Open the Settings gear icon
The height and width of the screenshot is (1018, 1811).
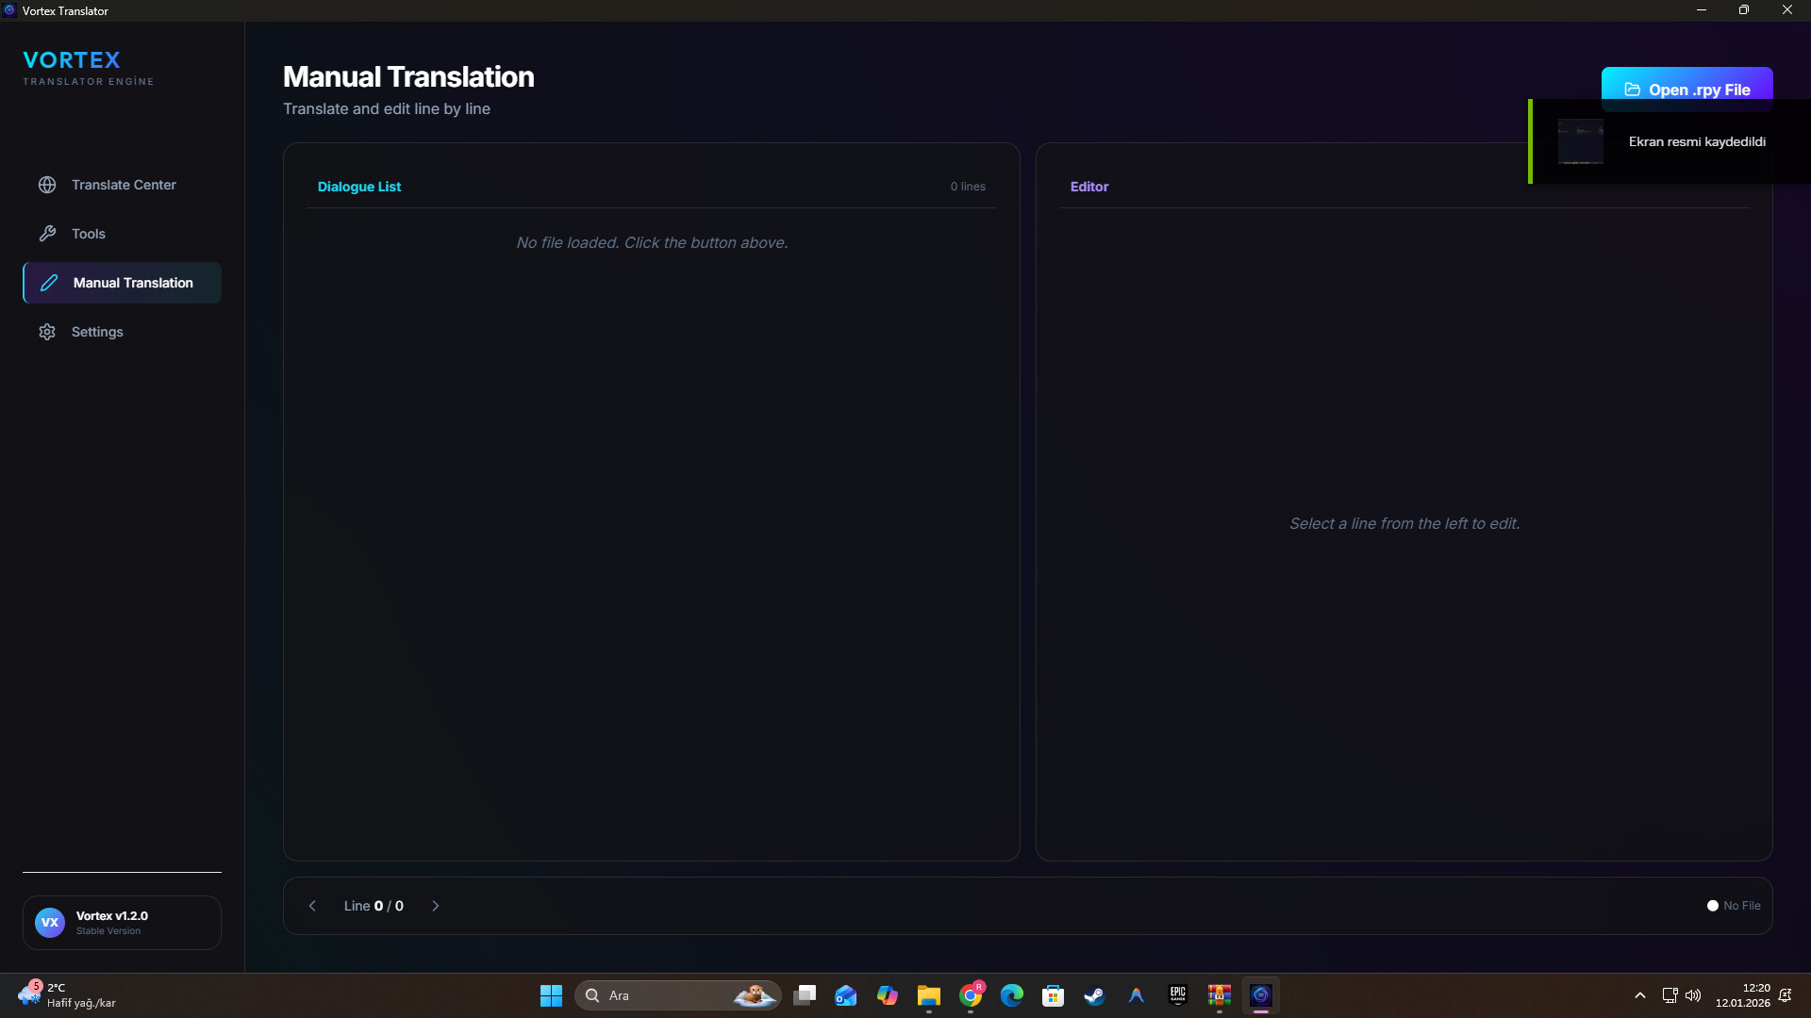point(47,332)
